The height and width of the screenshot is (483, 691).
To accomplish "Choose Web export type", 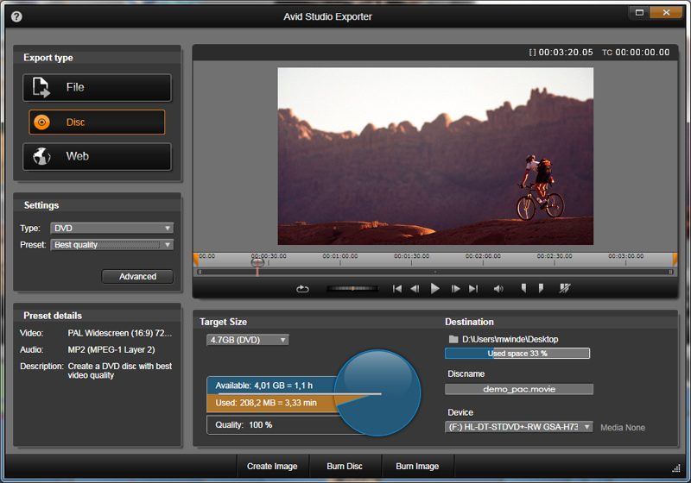I will pos(97,157).
